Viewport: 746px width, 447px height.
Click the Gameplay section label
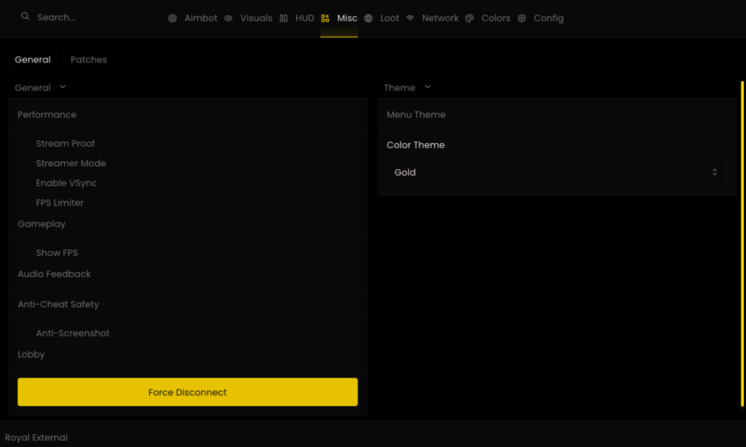41,223
